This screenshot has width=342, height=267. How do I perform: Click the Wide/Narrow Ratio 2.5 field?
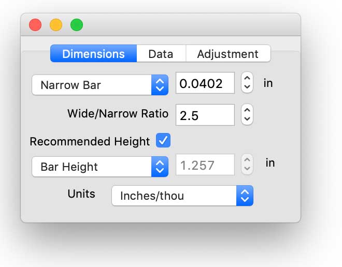point(205,115)
